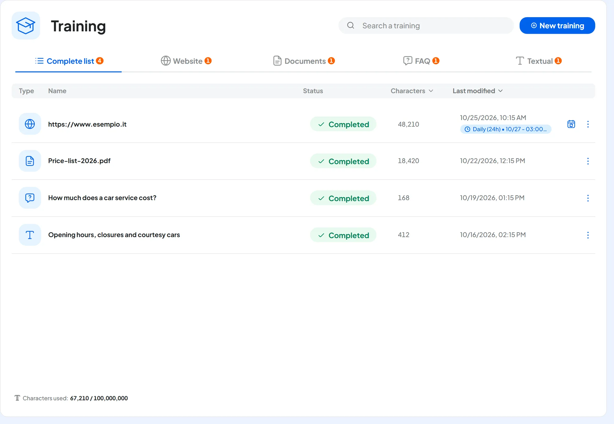
Task: Sort by Characters column
Action: coord(412,91)
